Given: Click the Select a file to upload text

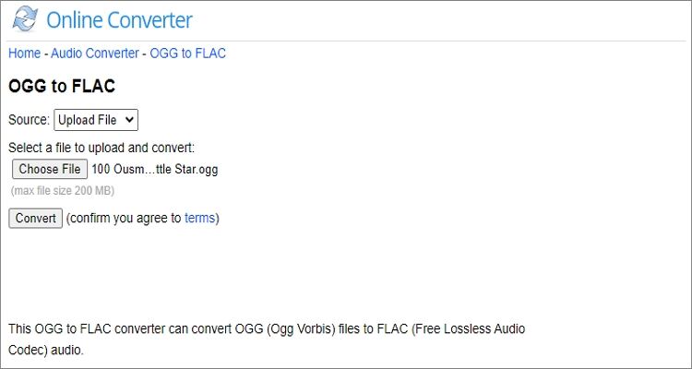Looking at the screenshot, I should coord(101,148).
